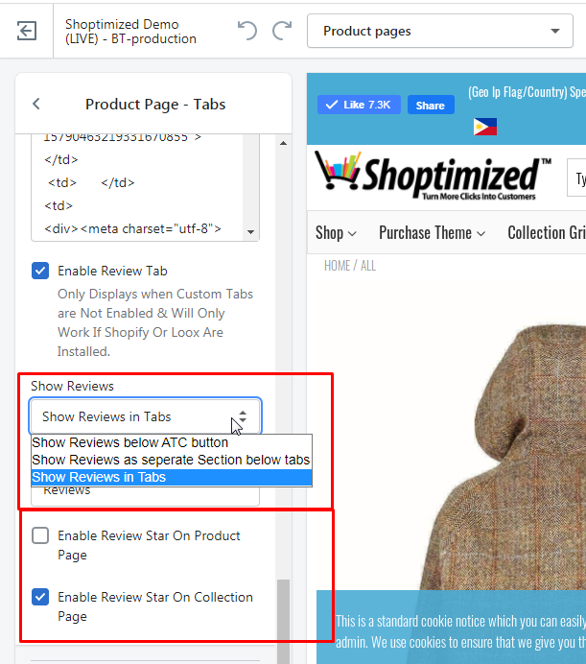Image resolution: width=586 pixels, height=664 pixels.
Task: Expand the Purchase Theme menu
Action: (x=432, y=233)
